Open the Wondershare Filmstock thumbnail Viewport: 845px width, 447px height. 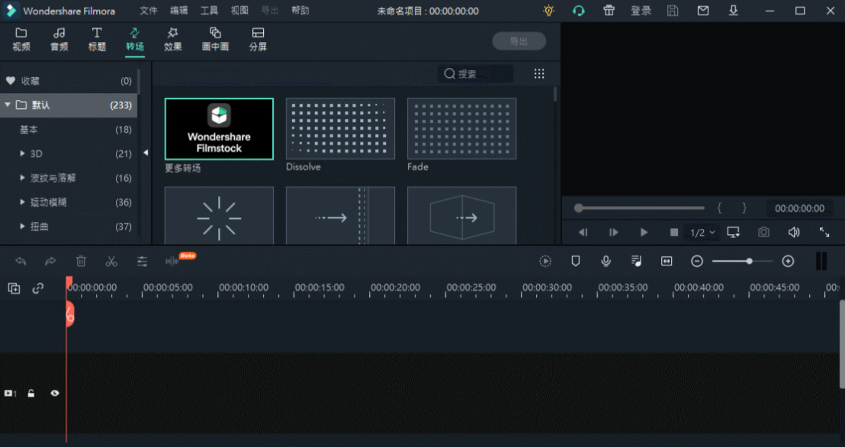(x=219, y=129)
